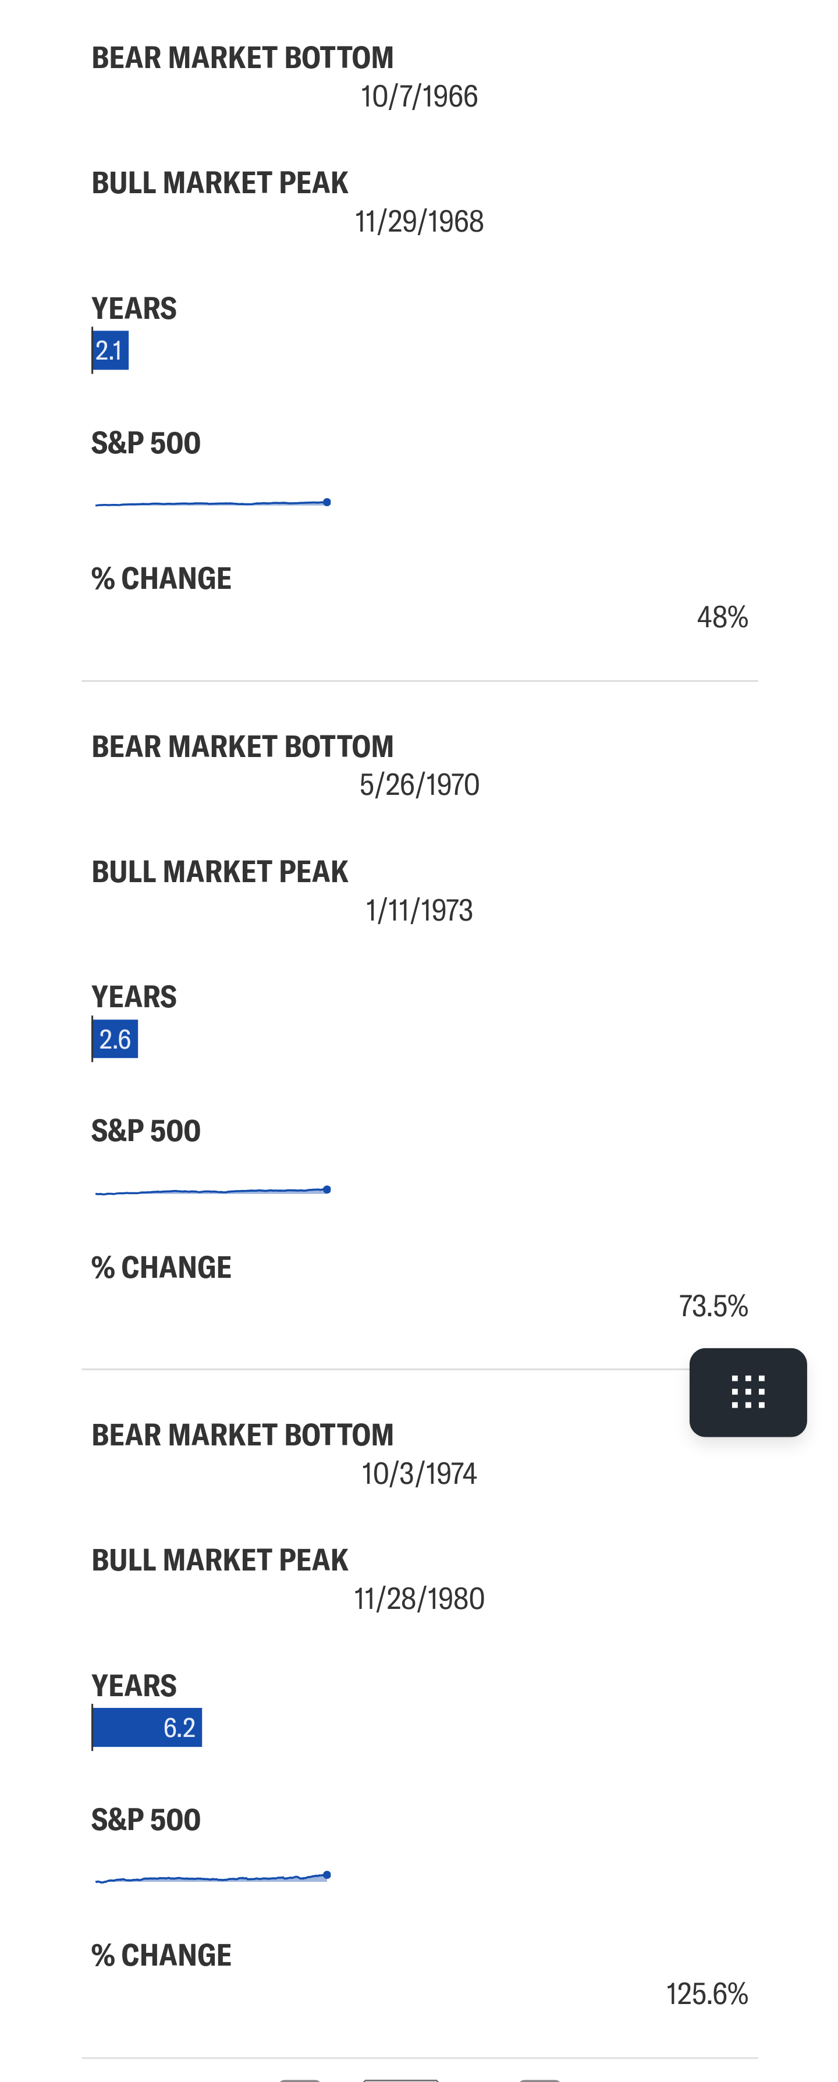838x2082 pixels.
Task: Click the 2.1 years blue bar
Action: (x=111, y=350)
